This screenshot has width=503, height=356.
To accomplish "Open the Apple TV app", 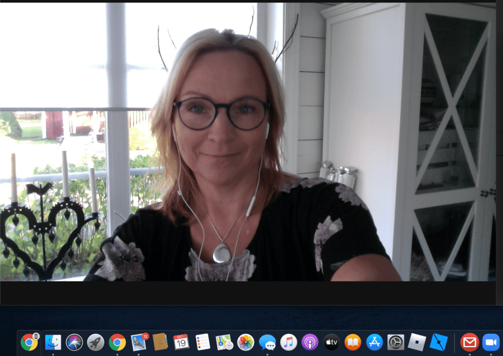I will (x=331, y=342).
